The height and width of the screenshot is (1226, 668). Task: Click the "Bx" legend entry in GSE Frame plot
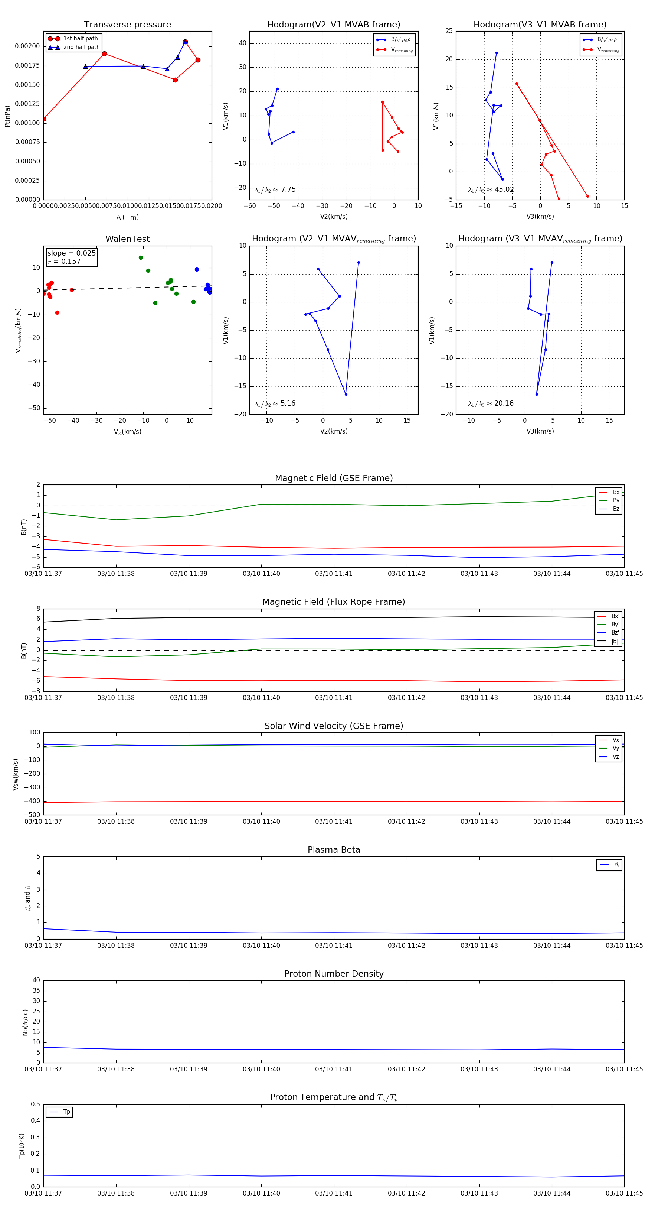609,492
